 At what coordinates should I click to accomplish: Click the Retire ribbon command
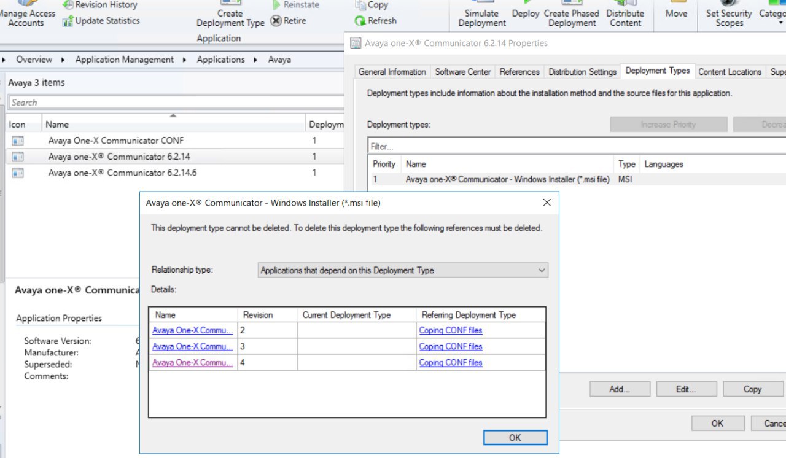pos(289,21)
